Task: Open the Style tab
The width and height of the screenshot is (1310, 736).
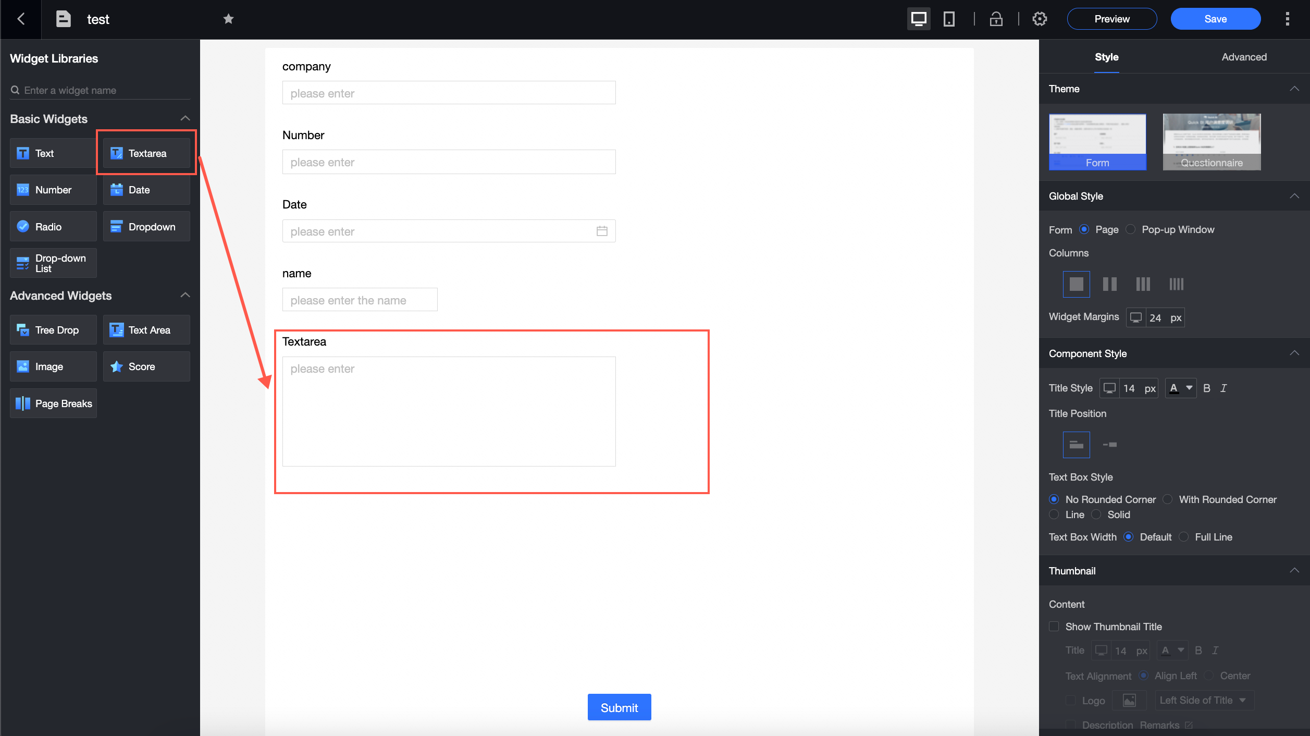Action: click(1107, 57)
